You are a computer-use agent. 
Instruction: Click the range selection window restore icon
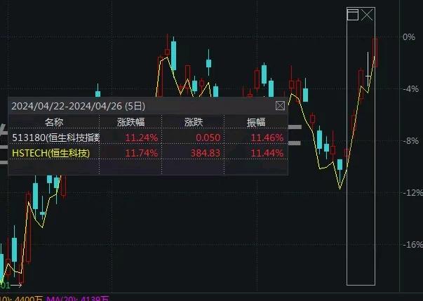tap(353, 15)
